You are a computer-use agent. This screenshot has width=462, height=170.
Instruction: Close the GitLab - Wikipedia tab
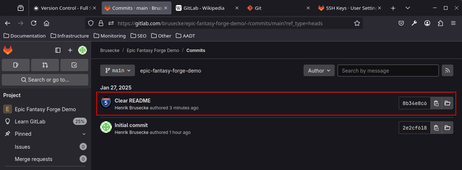[237, 8]
